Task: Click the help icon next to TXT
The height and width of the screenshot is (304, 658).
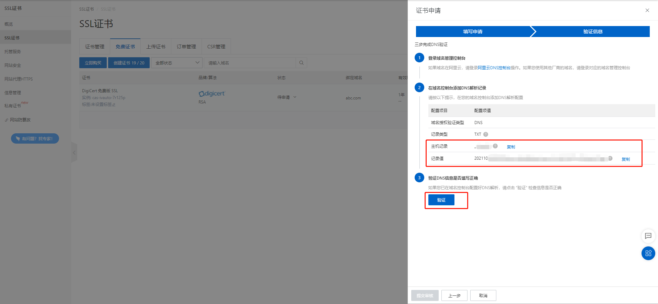Action: tap(486, 134)
